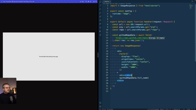
Task: Click the Spaces indentation status bar item
Action: (162, 109)
